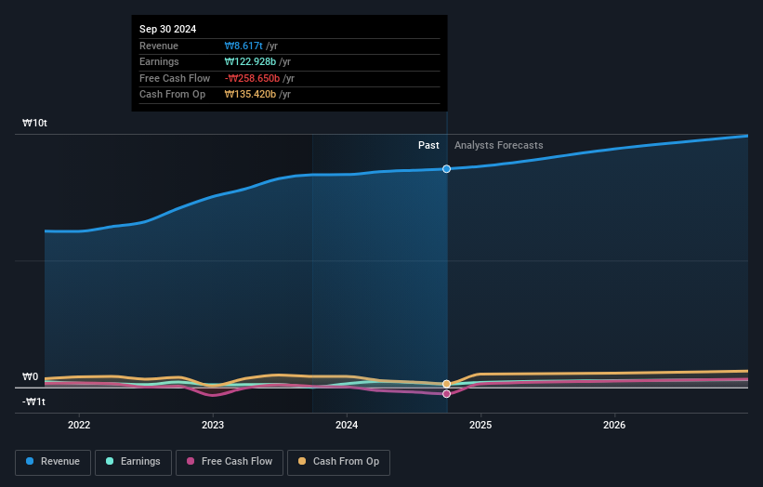Click the 2023 x-axis label
The width and height of the screenshot is (763, 487).
pyautogui.click(x=213, y=425)
